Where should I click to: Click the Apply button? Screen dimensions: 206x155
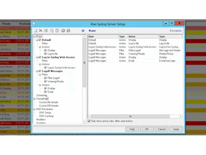coord(176,129)
